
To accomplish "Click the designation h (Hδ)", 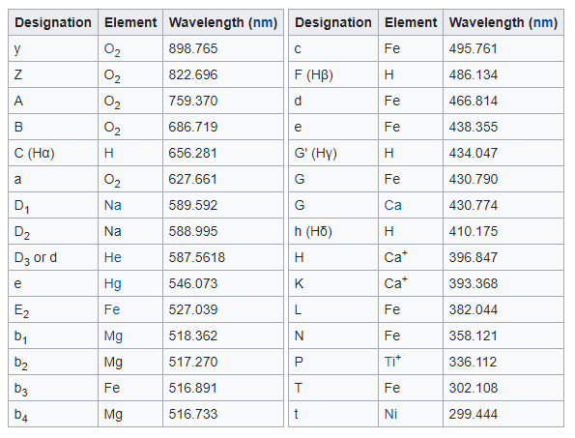I will pos(313,231).
